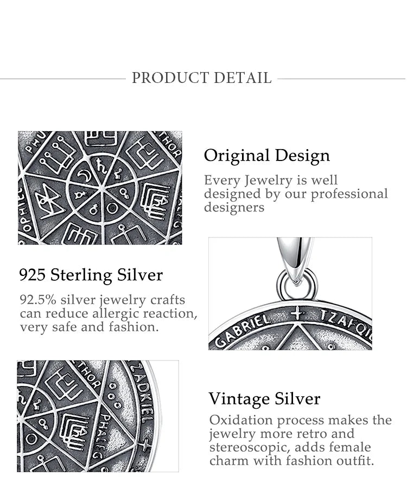Select the "Original Design" heading

tap(266, 156)
